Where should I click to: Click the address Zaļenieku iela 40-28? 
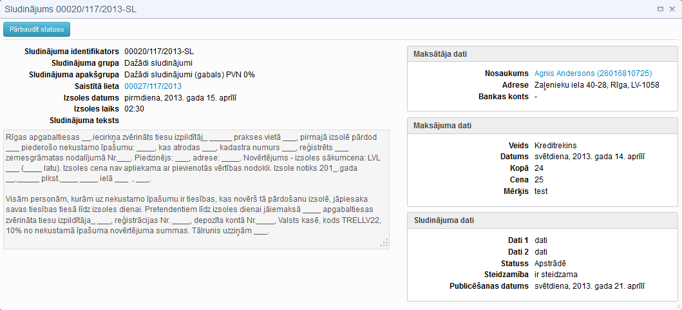point(596,85)
